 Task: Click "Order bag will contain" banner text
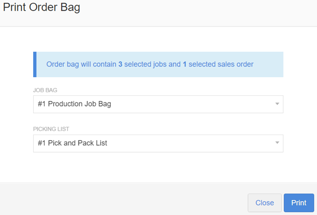[x=81, y=64]
